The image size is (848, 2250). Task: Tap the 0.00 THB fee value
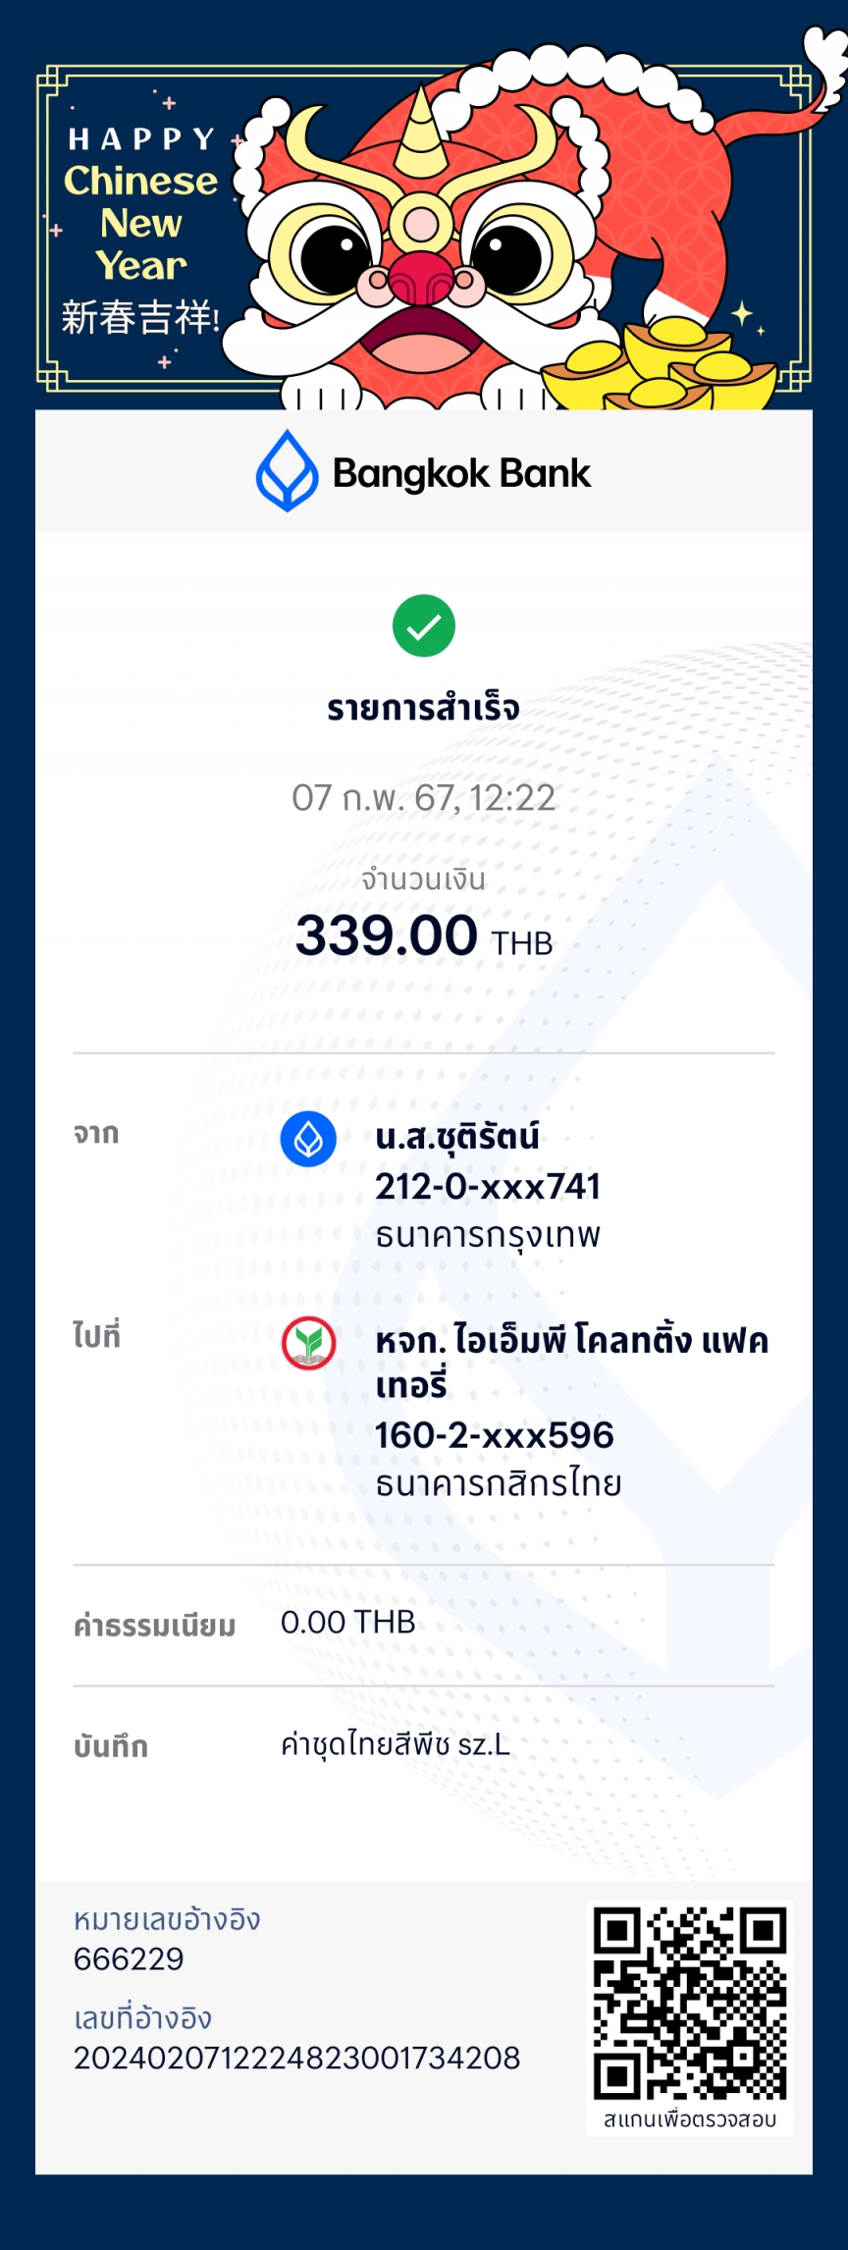click(x=348, y=1623)
